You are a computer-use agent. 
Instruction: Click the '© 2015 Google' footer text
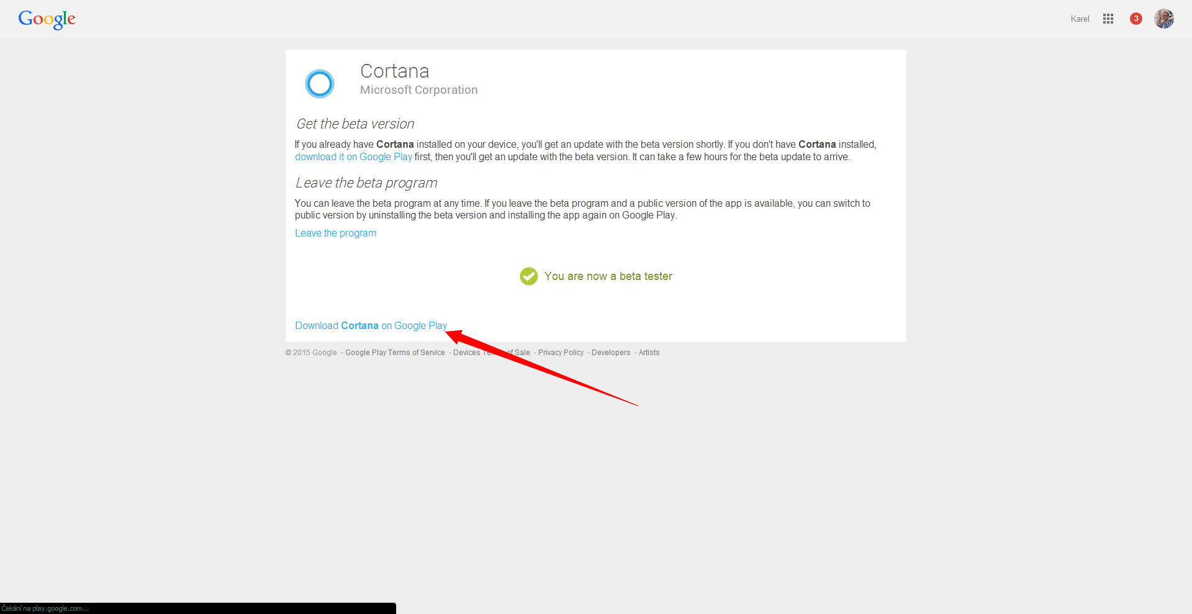(x=311, y=353)
